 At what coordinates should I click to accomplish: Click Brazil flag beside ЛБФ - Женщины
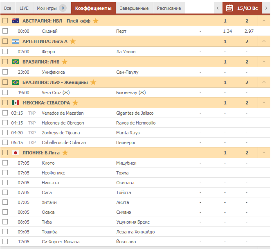tap(16, 82)
